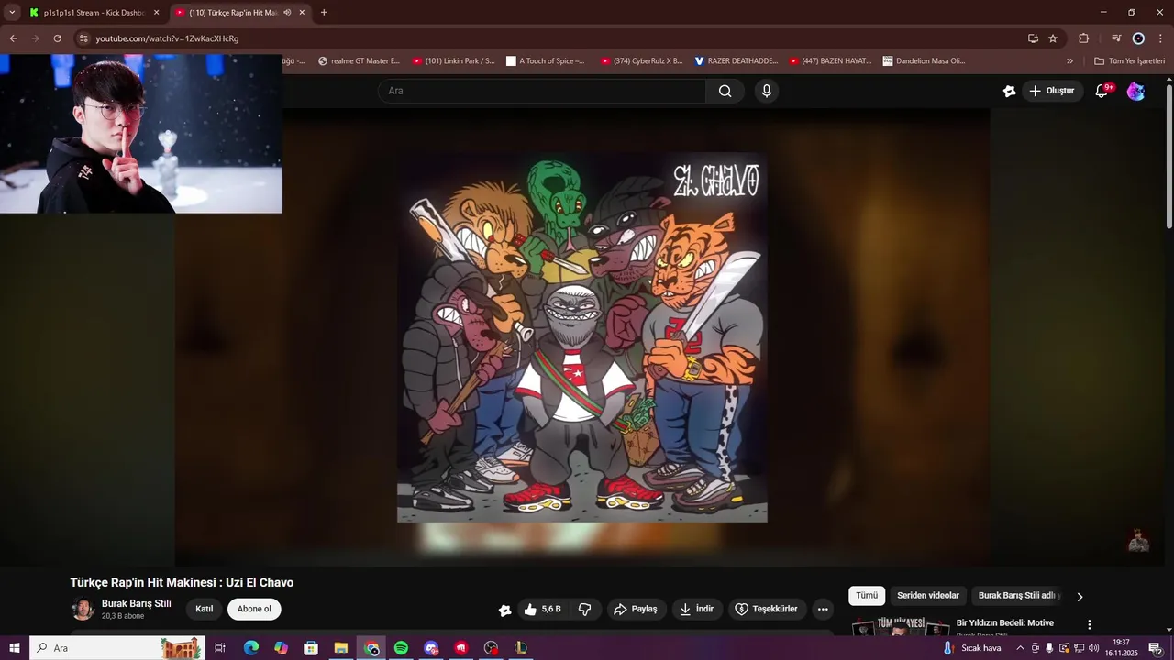
Task: Reload the page
Action: [57, 38]
